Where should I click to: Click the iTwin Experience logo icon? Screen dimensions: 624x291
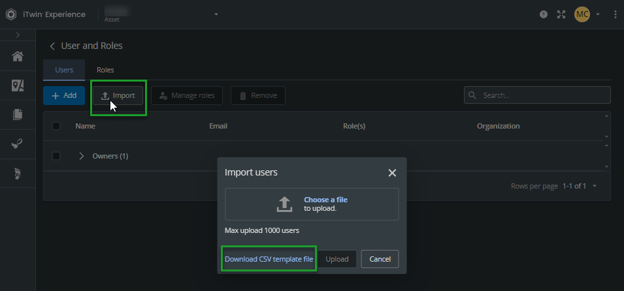coord(10,14)
